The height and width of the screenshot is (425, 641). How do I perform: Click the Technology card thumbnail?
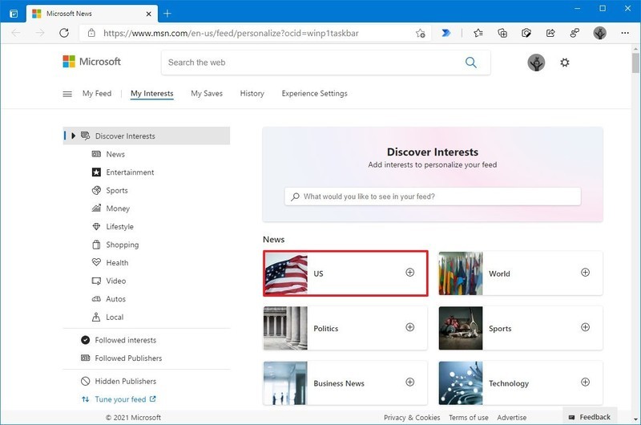tap(461, 382)
